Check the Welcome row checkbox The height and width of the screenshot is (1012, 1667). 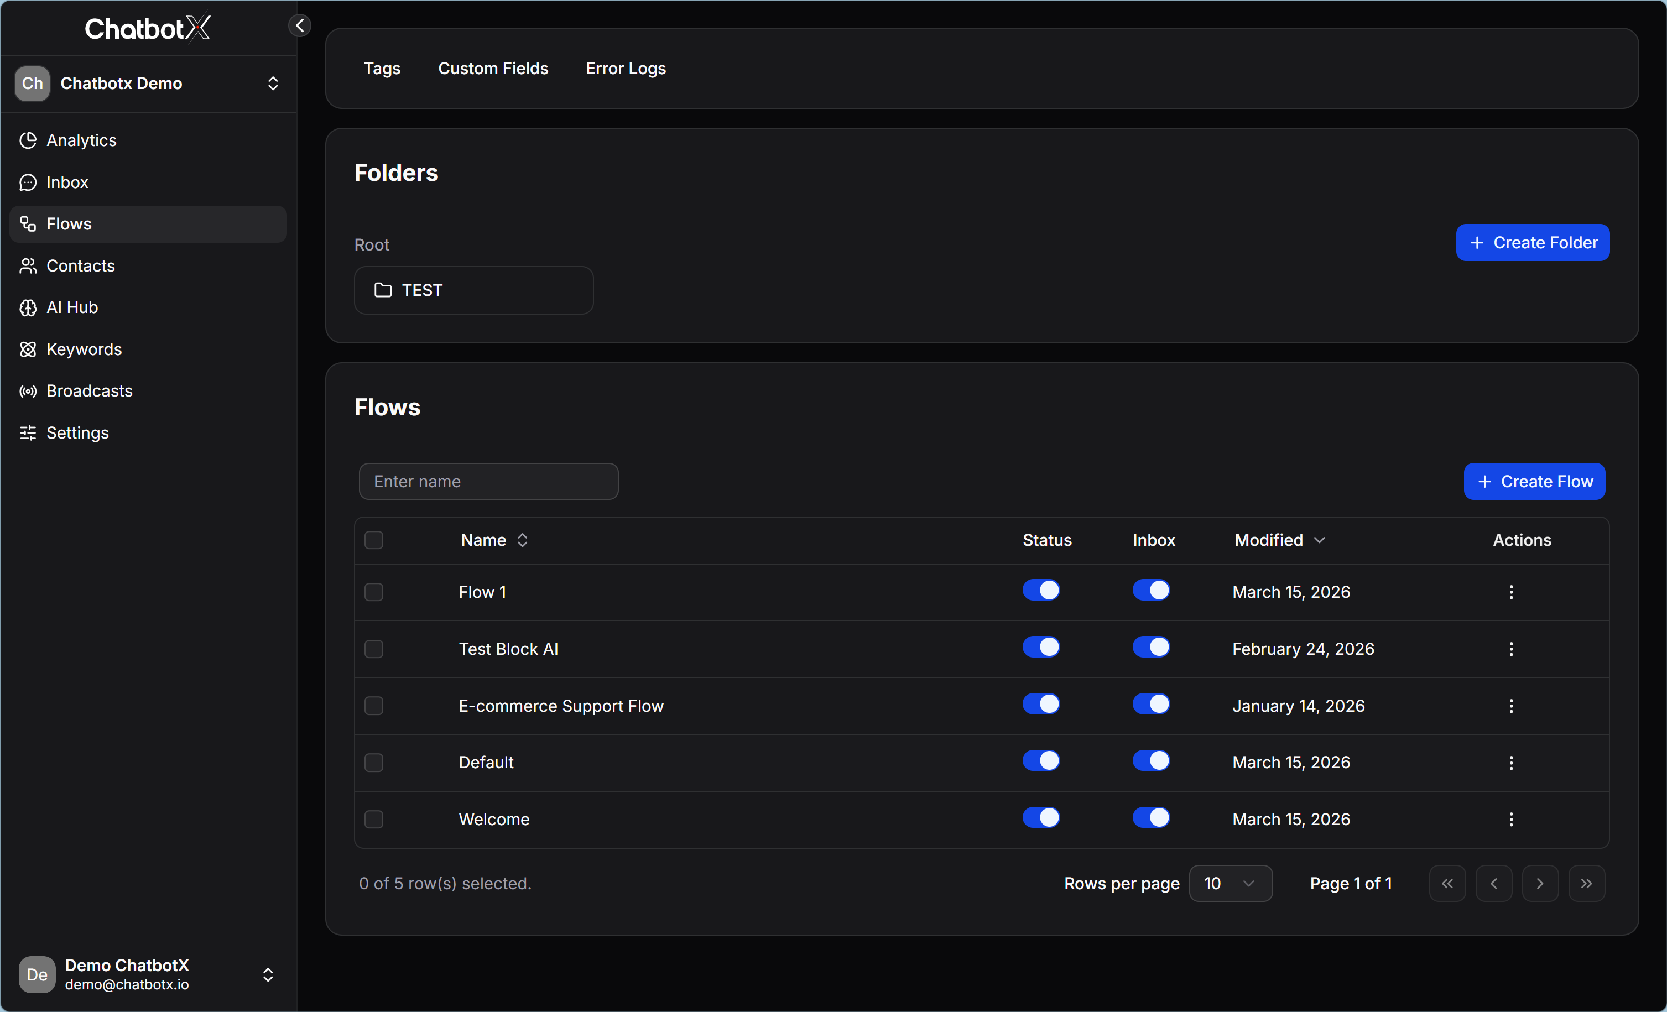point(375,819)
